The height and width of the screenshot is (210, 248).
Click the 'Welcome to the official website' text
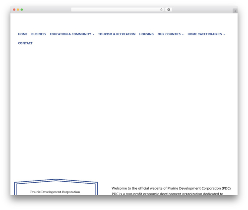[x=171, y=188]
